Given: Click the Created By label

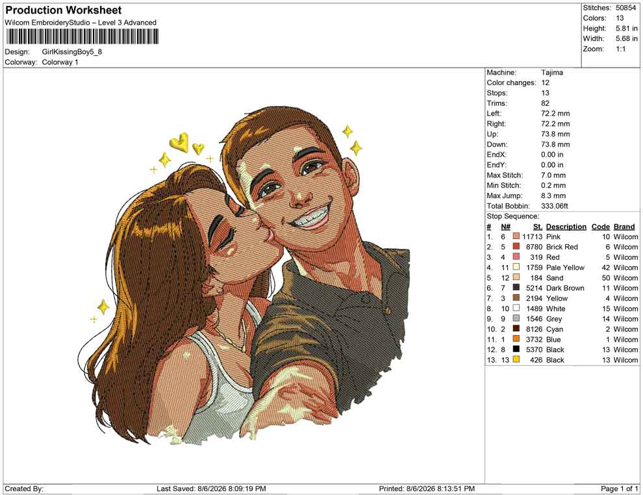Looking at the screenshot, I should tap(24, 489).
